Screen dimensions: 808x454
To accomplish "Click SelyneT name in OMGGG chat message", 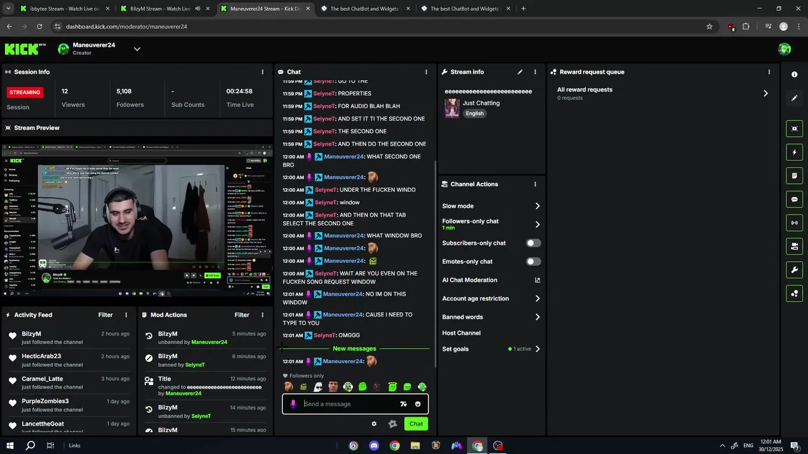I will pos(324,335).
